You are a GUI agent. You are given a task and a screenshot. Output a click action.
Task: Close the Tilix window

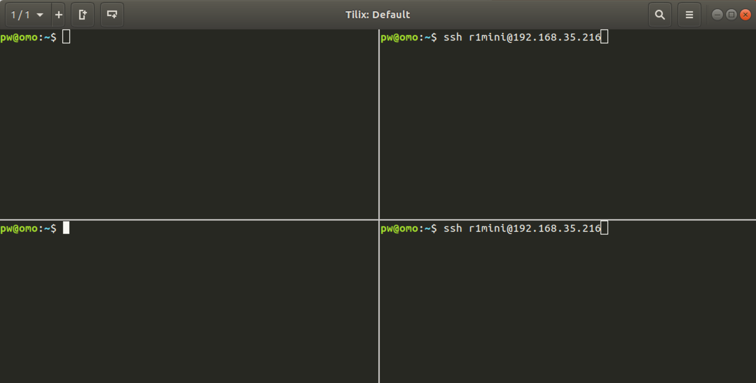745,15
